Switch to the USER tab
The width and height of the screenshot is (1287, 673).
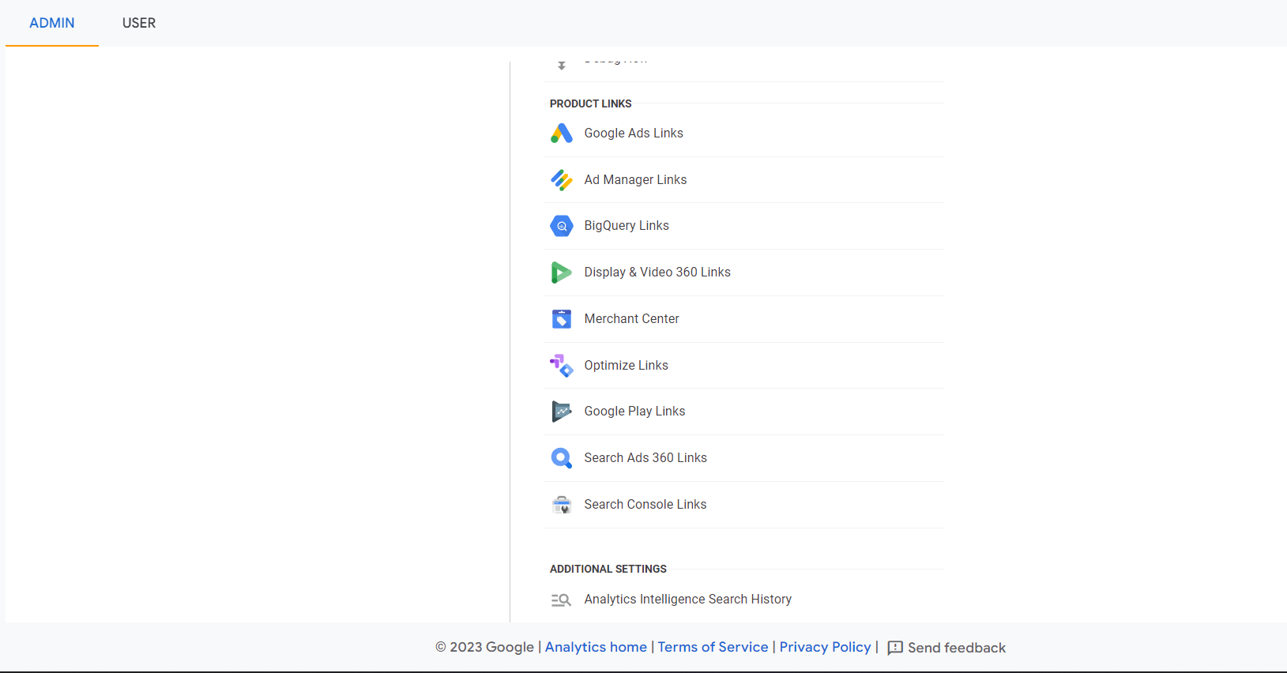[x=139, y=23]
